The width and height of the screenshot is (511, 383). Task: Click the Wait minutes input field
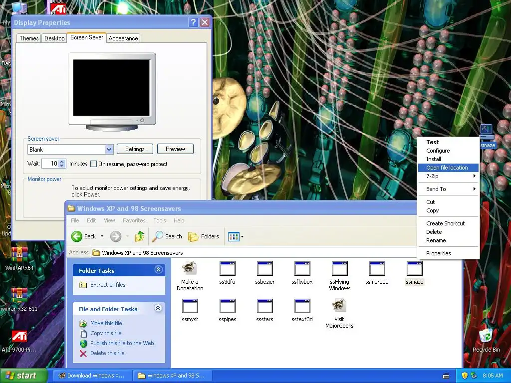coord(50,164)
